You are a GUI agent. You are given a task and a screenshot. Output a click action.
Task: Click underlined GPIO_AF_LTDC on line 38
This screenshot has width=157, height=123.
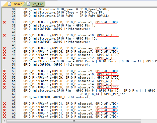click(x=106, y=22)
